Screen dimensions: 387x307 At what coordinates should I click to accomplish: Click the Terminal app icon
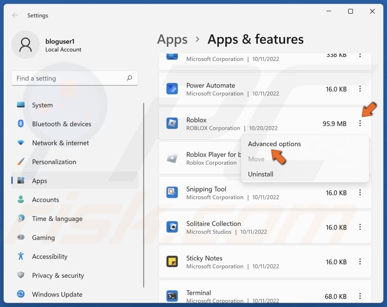(x=172, y=296)
